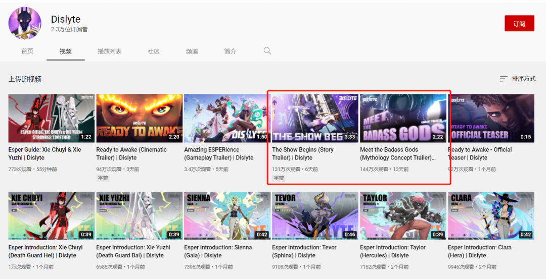Click title Esper Introduction: Xie Yuzhi (Death Guard Bai)

[133, 251]
